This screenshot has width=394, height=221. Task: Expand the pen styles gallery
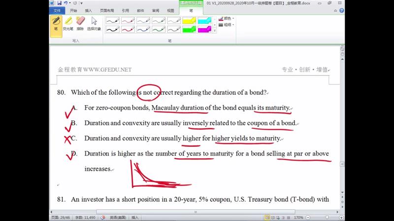pos(215,30)
